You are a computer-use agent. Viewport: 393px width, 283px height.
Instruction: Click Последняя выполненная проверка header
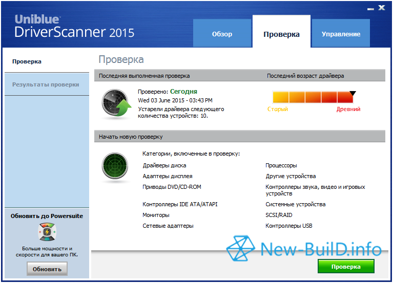(144, 76)
